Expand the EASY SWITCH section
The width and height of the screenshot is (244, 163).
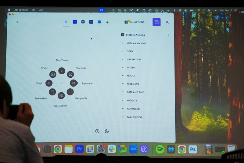(x=132, y=117)
